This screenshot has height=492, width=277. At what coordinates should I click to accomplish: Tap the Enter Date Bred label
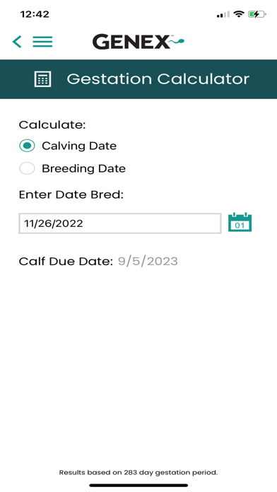click(x=71, y=194)
